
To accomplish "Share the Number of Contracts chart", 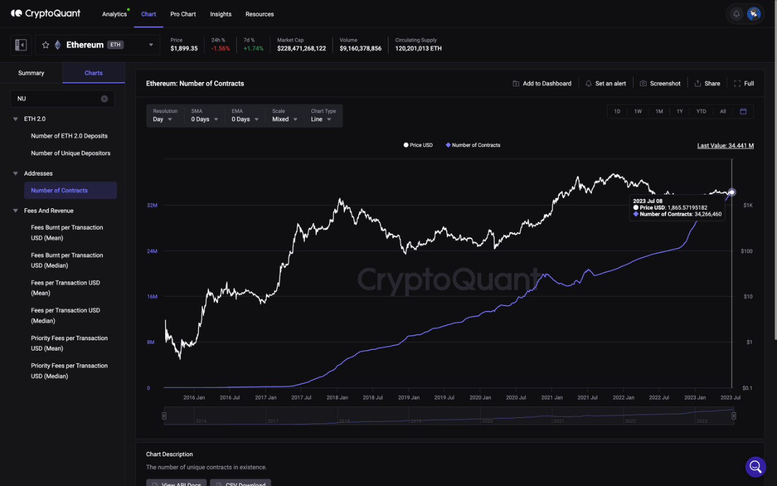I will coord(707,83).
